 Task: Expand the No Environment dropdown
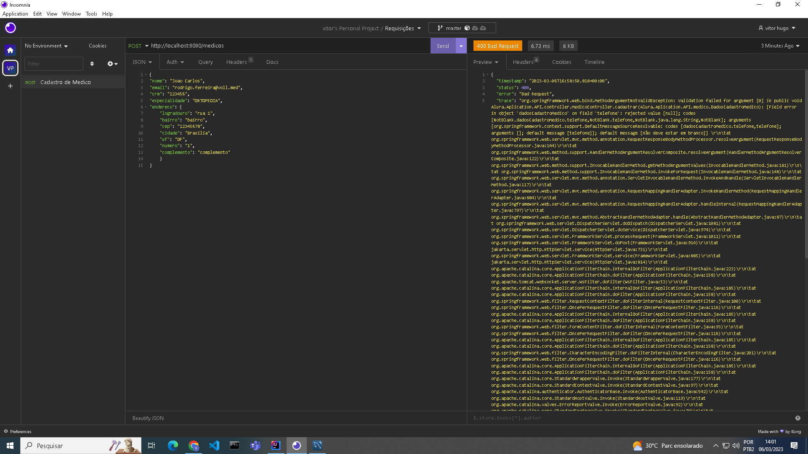click(x=46, y=46)
